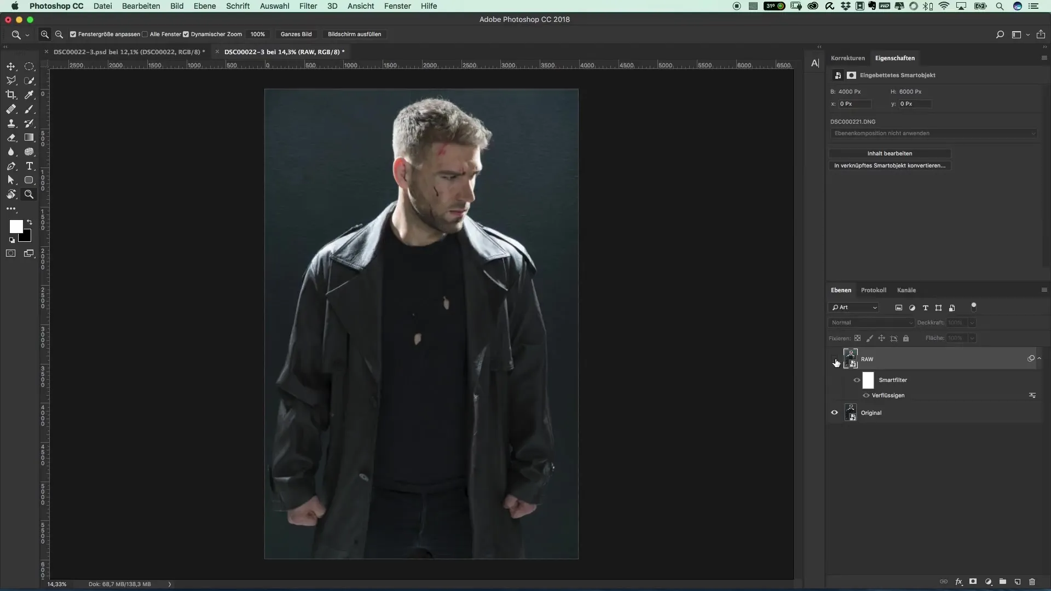Click the Inhalt bearbeiten button
The width and height of the screenshot is (1051, 591).
890,153
